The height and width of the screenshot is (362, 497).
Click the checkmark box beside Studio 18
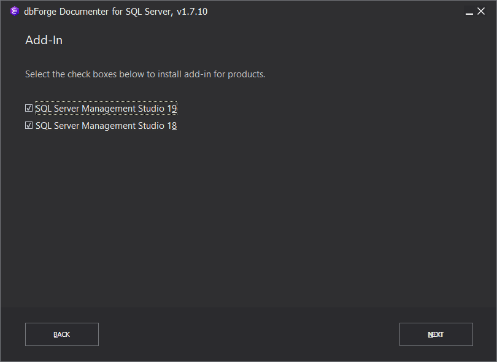click(x=29, y=126)
